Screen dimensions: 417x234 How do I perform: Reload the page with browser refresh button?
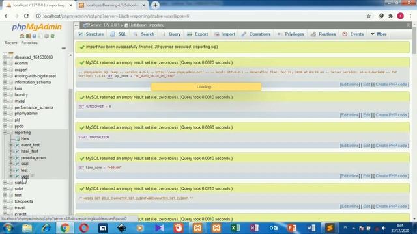(26, 16)
